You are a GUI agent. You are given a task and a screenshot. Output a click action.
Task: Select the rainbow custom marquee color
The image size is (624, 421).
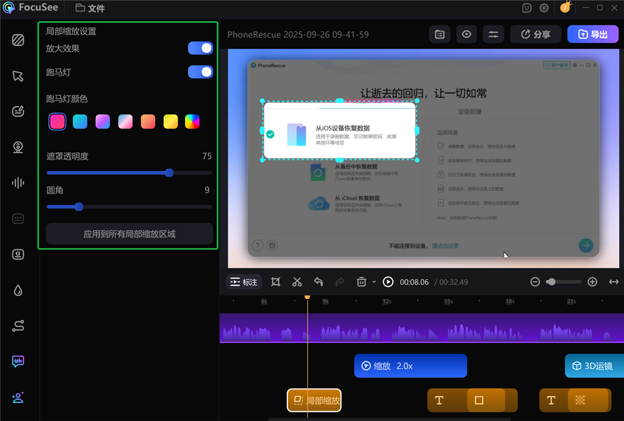click(192, 122)
